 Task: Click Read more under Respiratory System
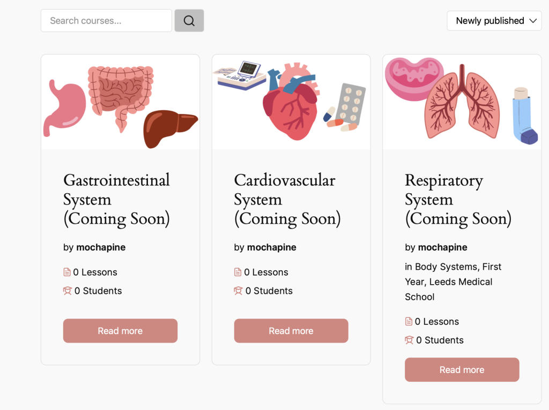tap(462, 369)
